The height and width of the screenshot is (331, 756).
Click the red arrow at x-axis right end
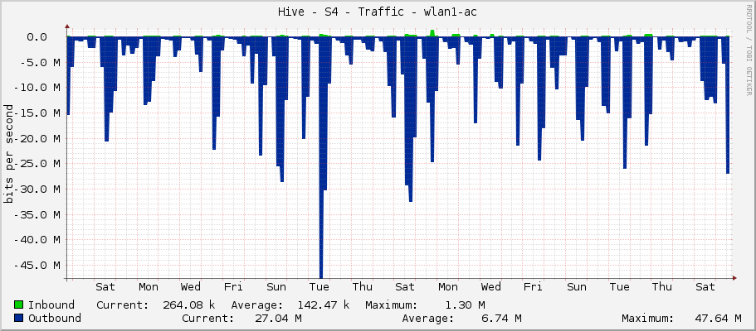[x=734, y=278]
